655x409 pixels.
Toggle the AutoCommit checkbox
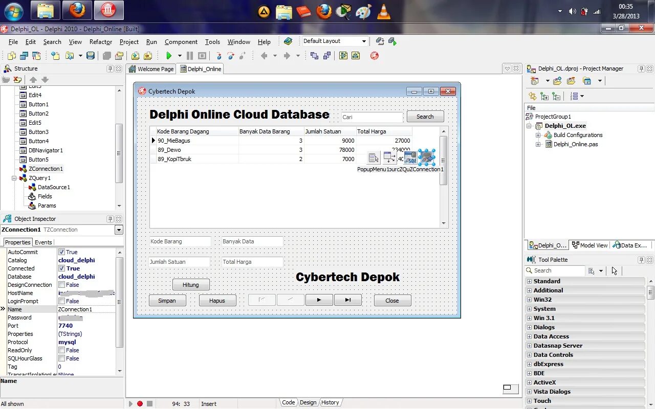[x=61, y=252]
